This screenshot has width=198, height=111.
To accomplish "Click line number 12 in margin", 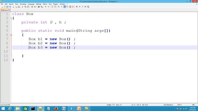I will pos(6,60).
